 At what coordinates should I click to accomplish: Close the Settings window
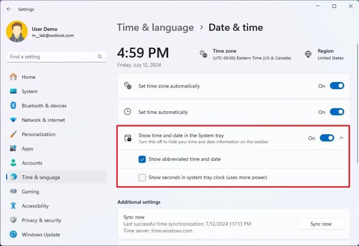350,6
